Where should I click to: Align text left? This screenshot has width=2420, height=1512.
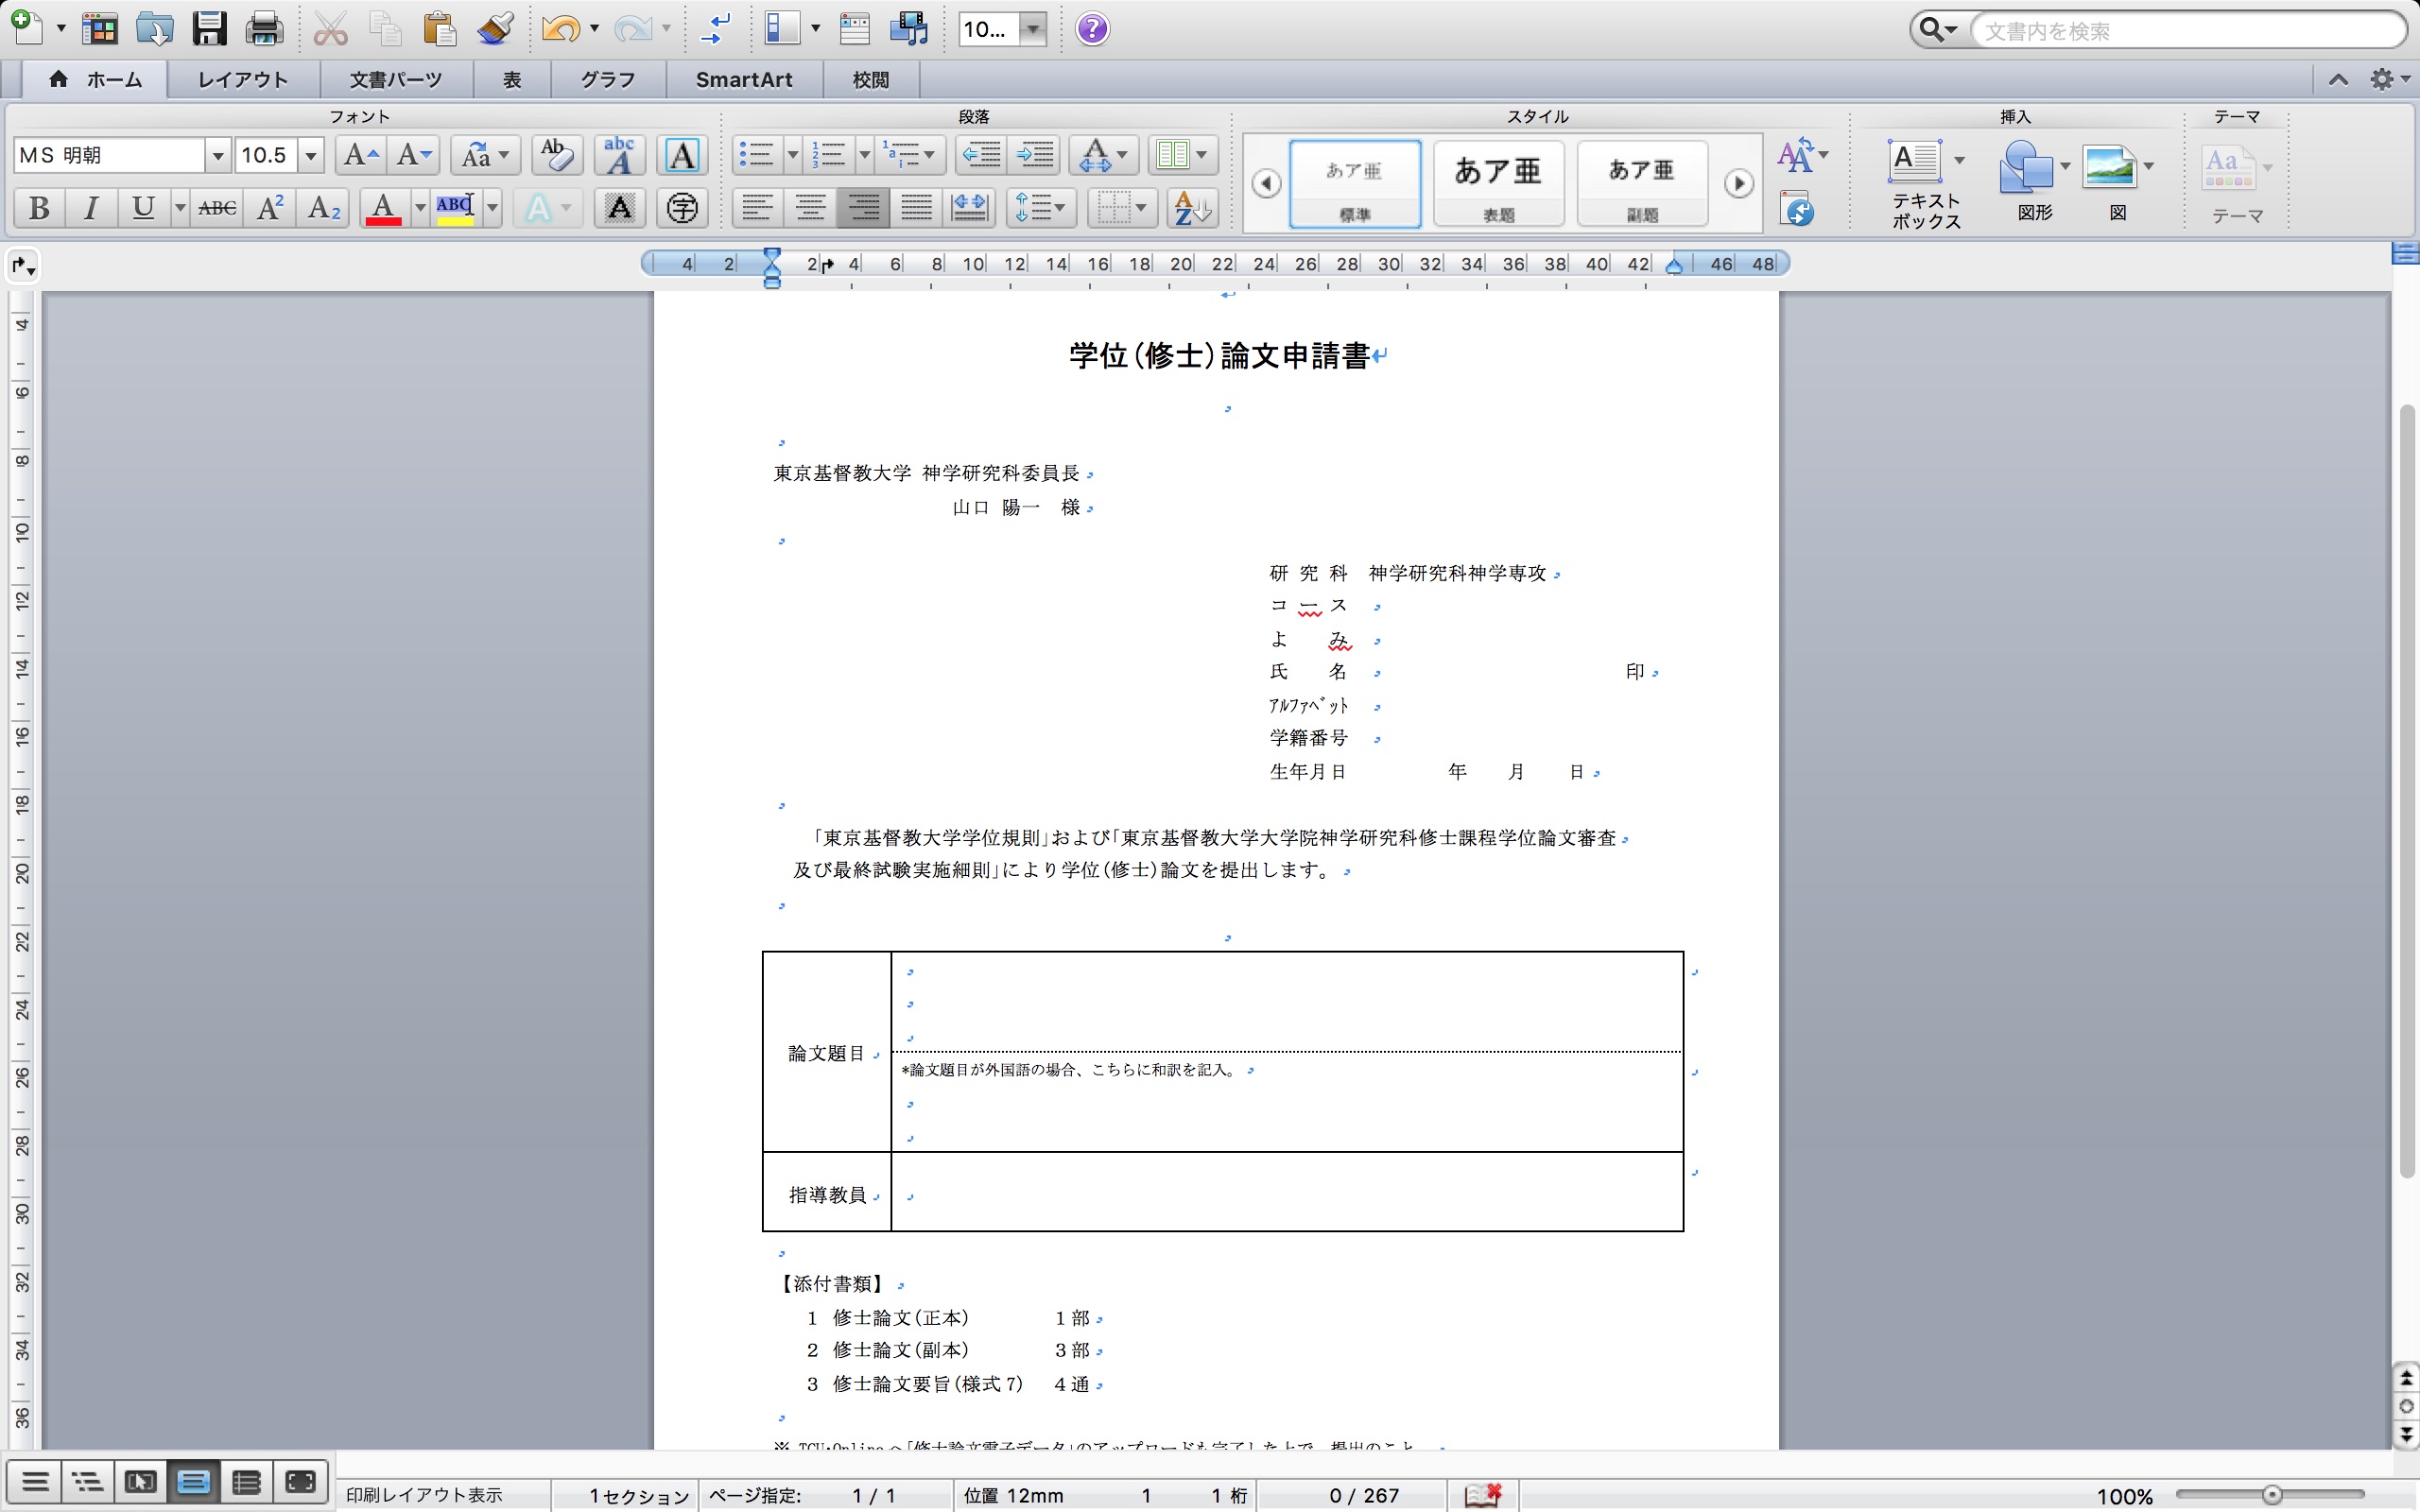tap(757, 208)
